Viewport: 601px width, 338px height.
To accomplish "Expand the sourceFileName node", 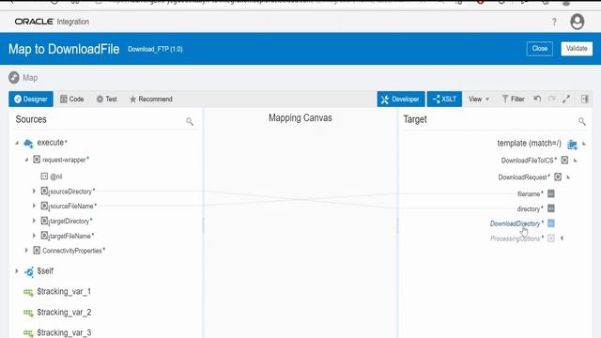I will click(x=34, y=206).
